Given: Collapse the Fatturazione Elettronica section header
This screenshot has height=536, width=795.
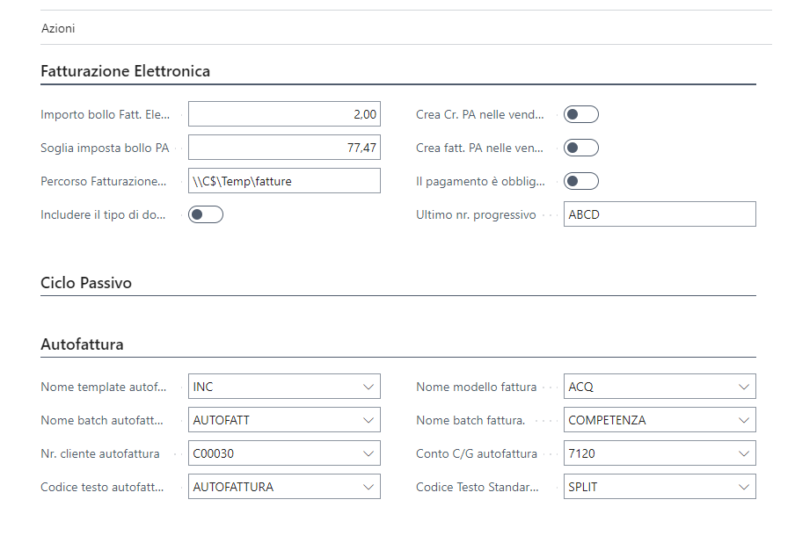Looking at the screenshot, I should [x=126, y=71].
